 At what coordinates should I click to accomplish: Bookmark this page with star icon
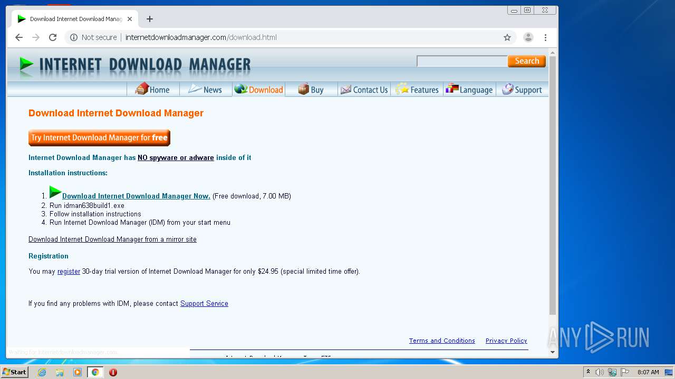[507, 37]
